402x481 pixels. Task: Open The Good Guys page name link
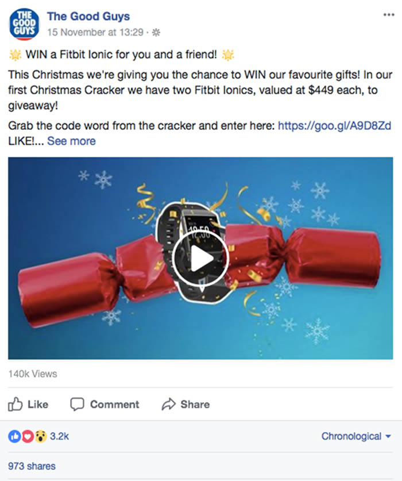coord(88,16)
